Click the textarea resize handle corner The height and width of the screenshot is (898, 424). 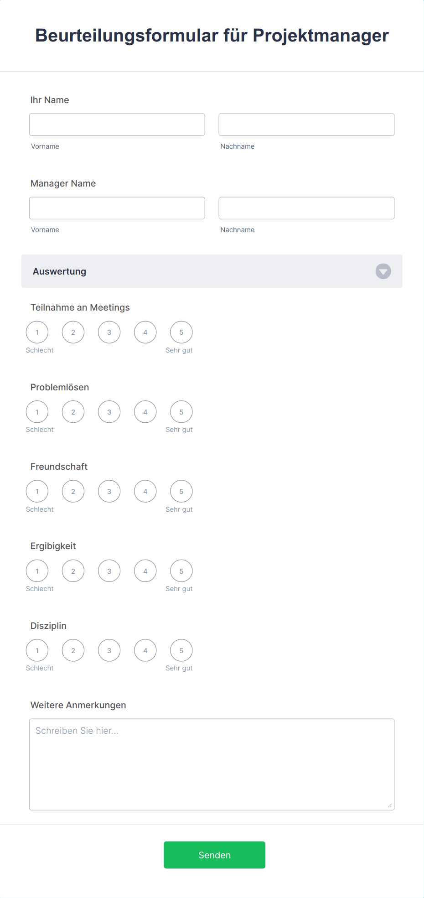[x=390, y=806]
